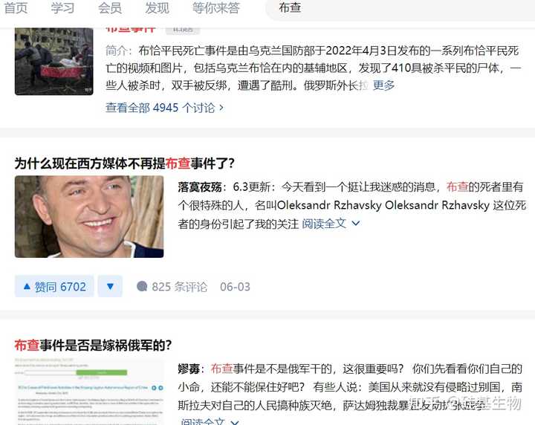Open the smiling man thumbnail image
Screen dimensions: 535x425
pyautogui.click(x=89, y=217)
